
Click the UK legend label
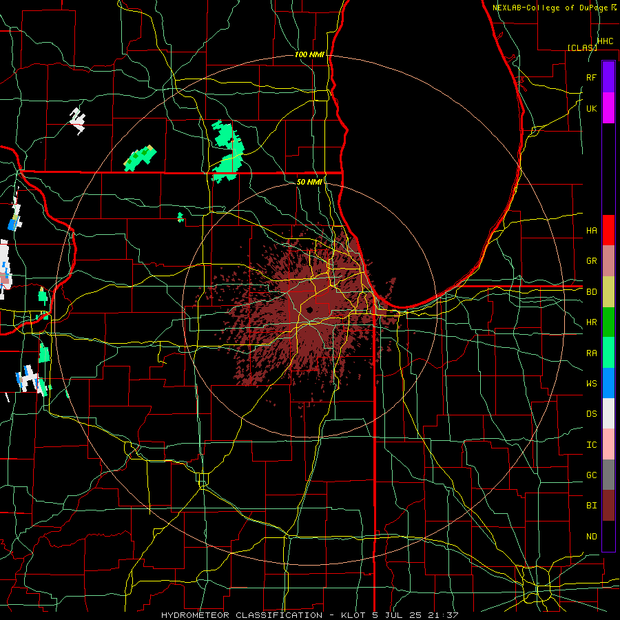point(591,108)
